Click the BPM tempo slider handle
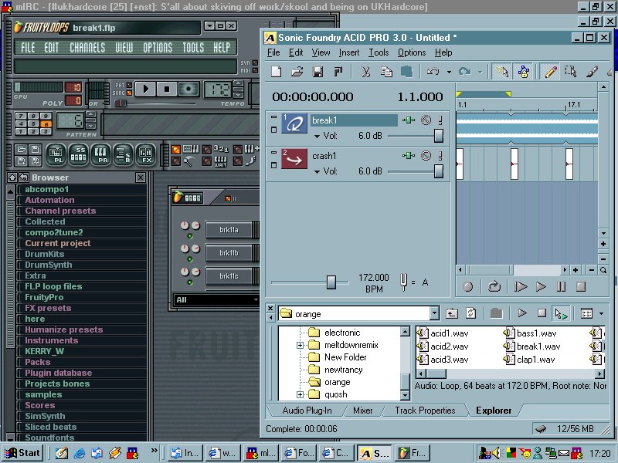The height and width of the screenshot is (463, 618). pos(331,282)
